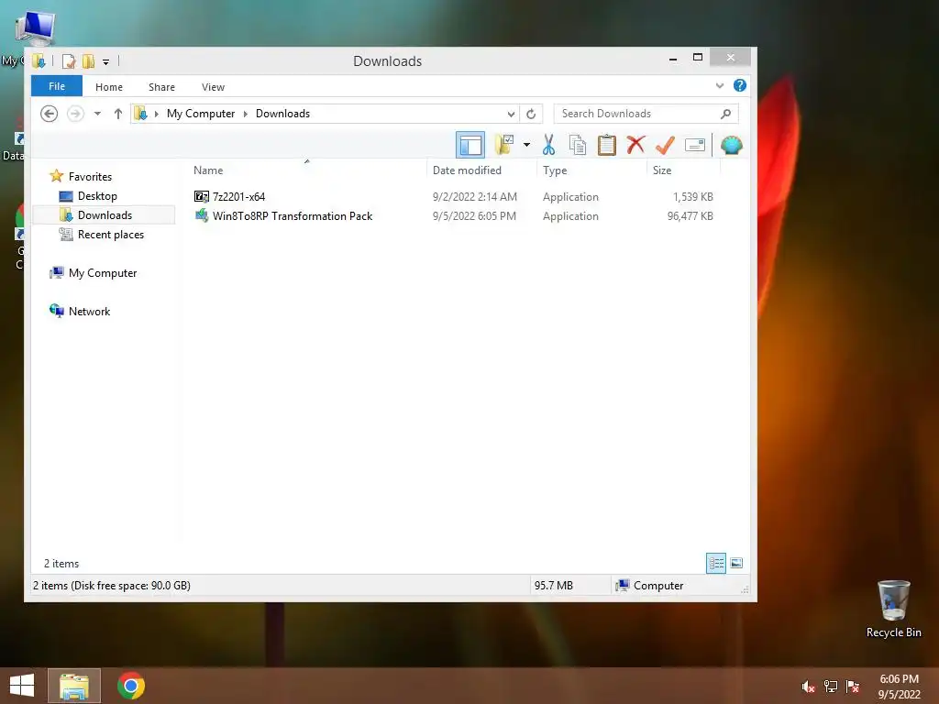Switch to Details view button
The height and width of the screenshot is (704, 939).
coord(715,564)
